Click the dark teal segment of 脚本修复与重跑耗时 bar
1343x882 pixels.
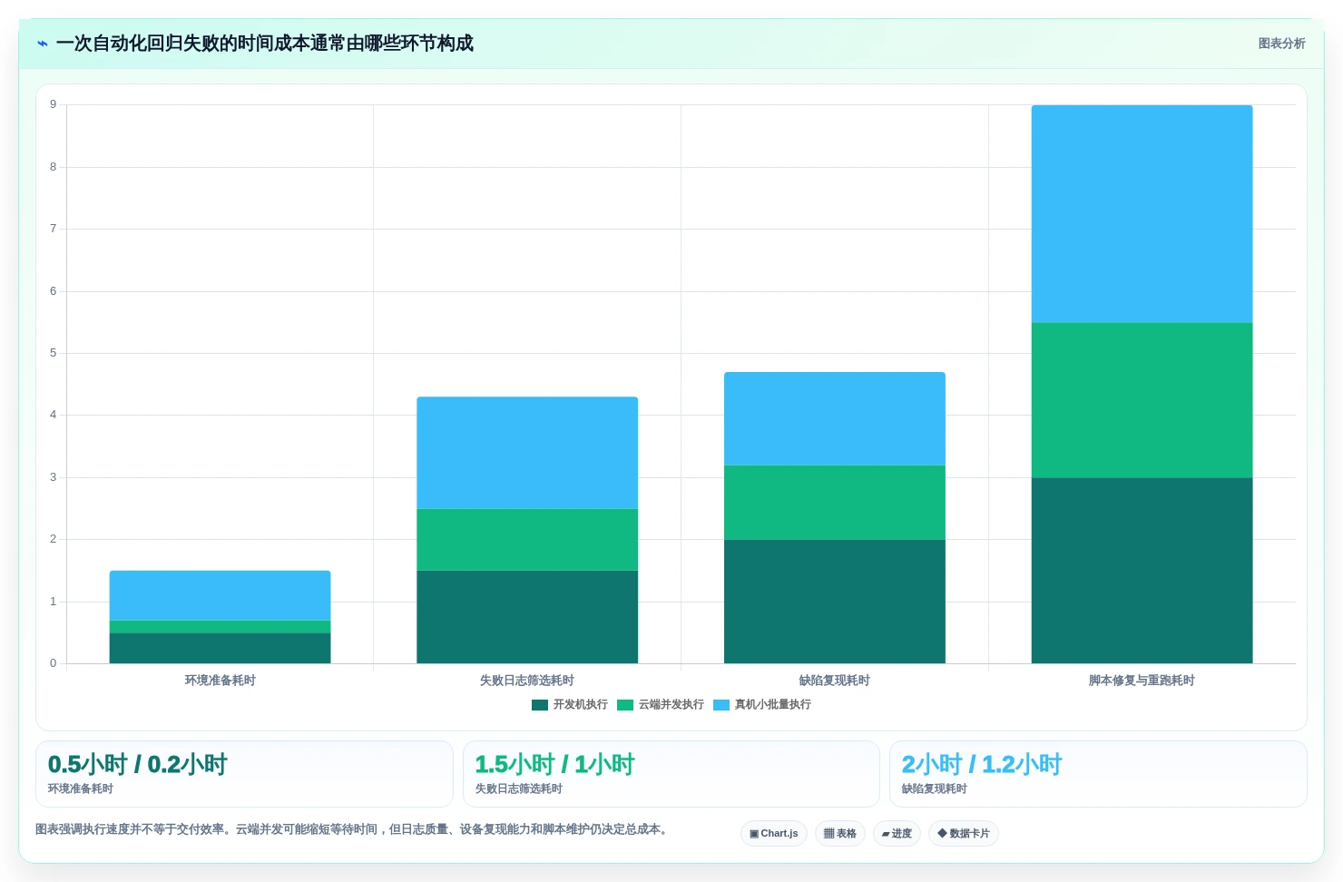point(1142,571)
